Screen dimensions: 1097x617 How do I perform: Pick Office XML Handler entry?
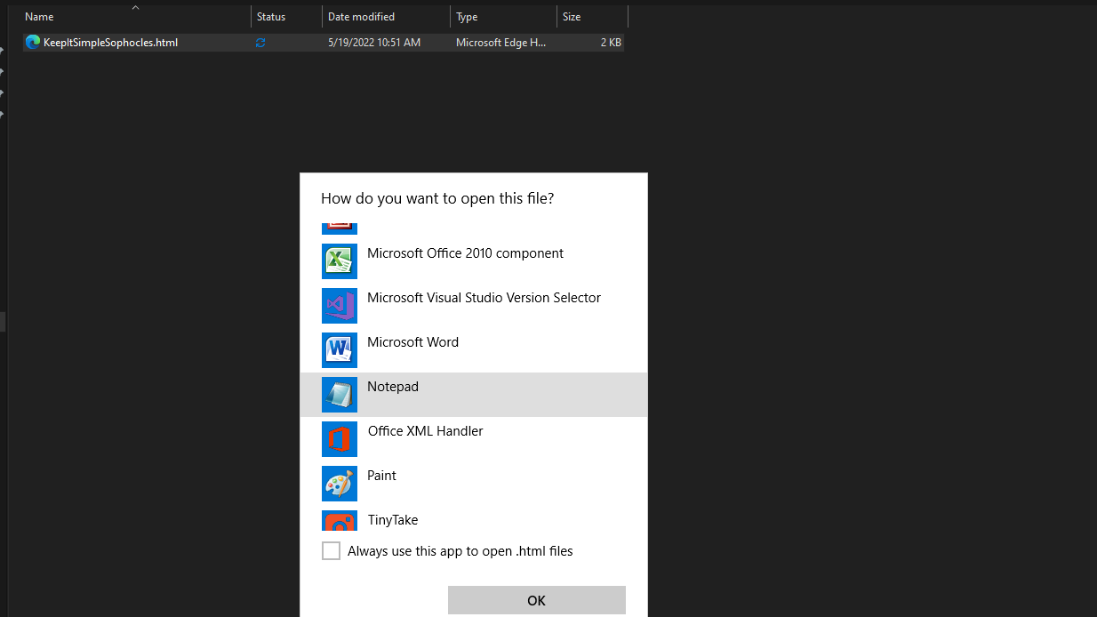pos(474,439)
